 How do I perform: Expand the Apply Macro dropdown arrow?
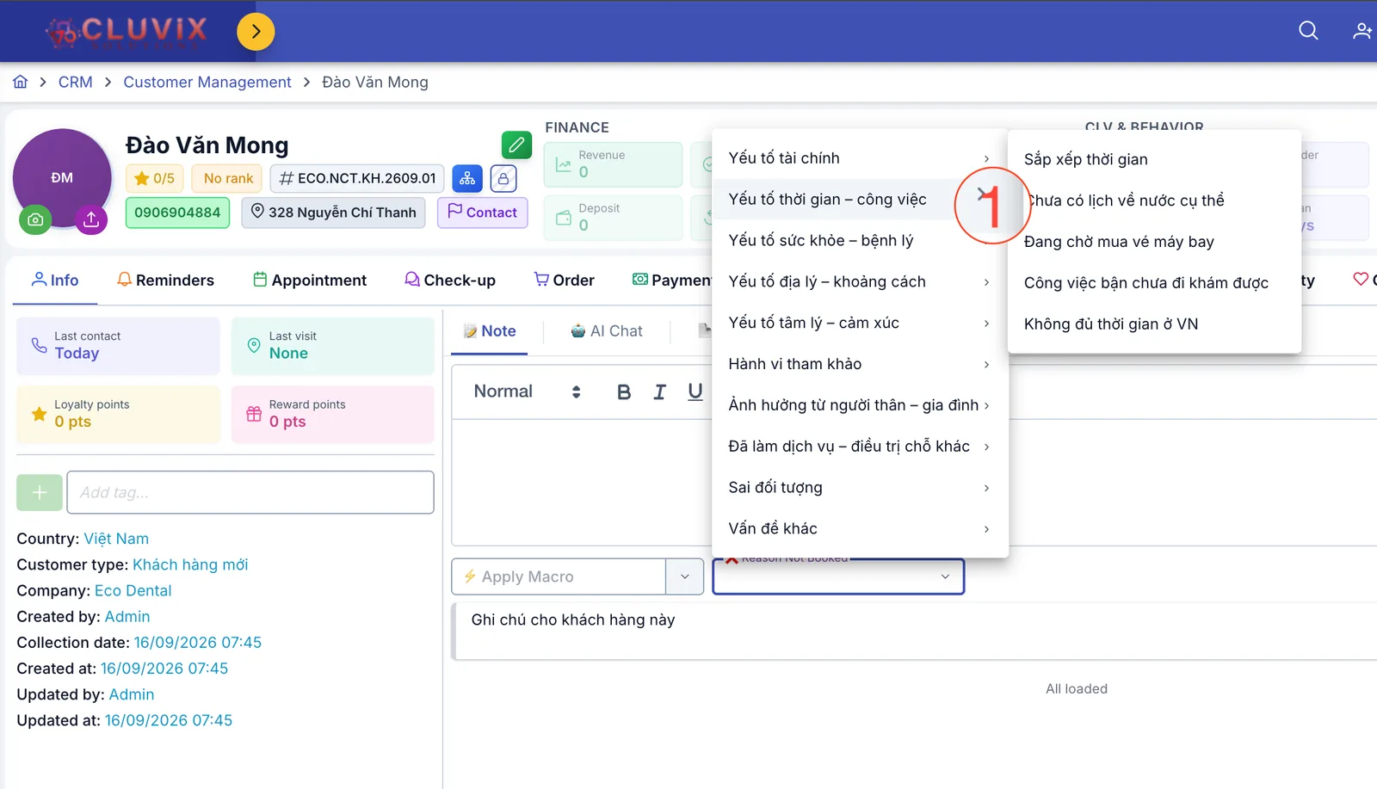tap(685, 576)
